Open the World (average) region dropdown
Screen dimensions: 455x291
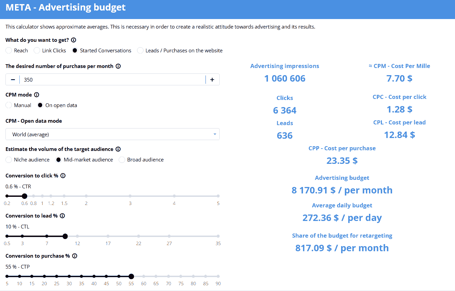(x=112, y=134)
